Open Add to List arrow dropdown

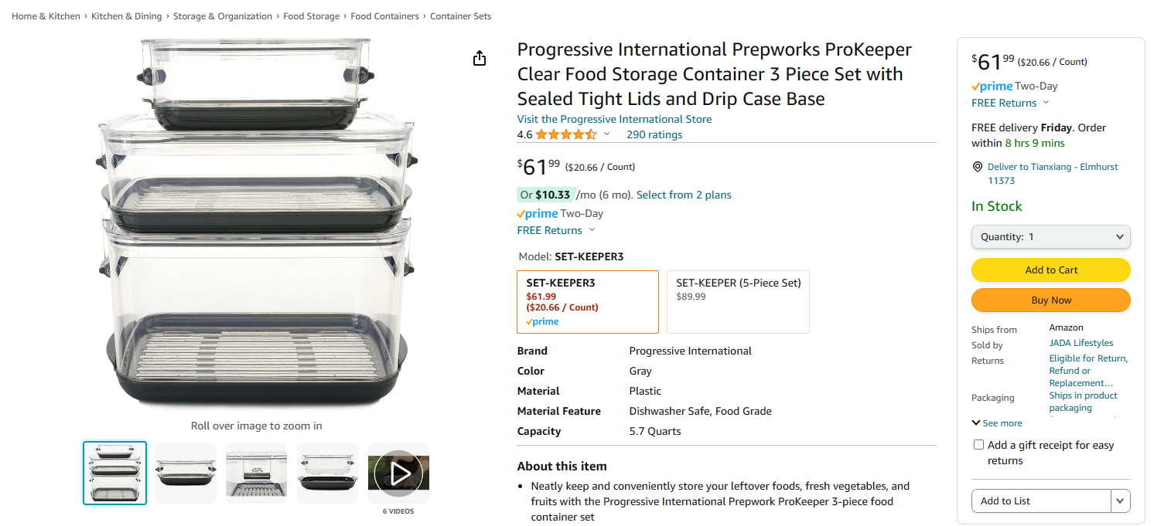click(x=1120, y=501)
